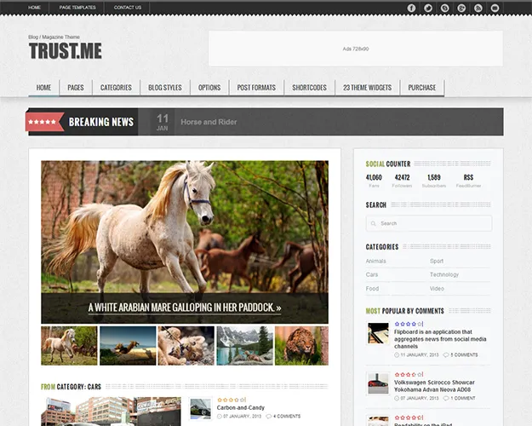Open PAGE TEMPLATES in the top bar
This screenshot has width=532, height=426.
pyautogui.click(x=77, y=8)
